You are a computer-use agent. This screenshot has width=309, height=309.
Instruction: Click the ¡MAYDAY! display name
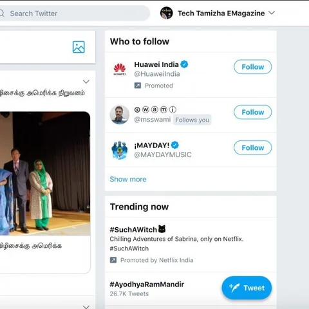[x=152, y=145]
